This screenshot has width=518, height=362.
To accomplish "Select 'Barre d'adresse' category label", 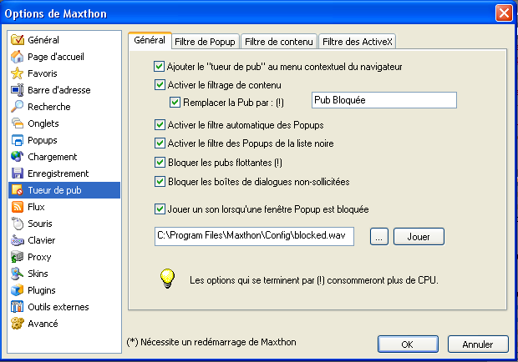I will coord(59,90).
